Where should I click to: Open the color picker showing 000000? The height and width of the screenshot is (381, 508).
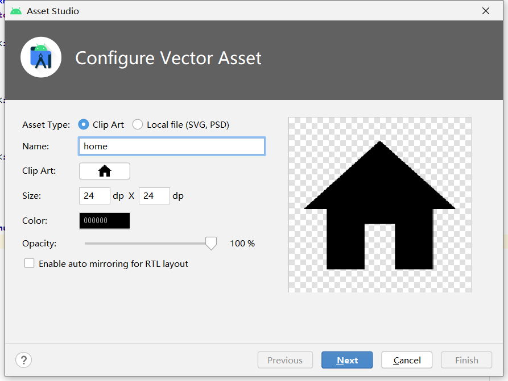pyautogui.click(x=104, y=220)
